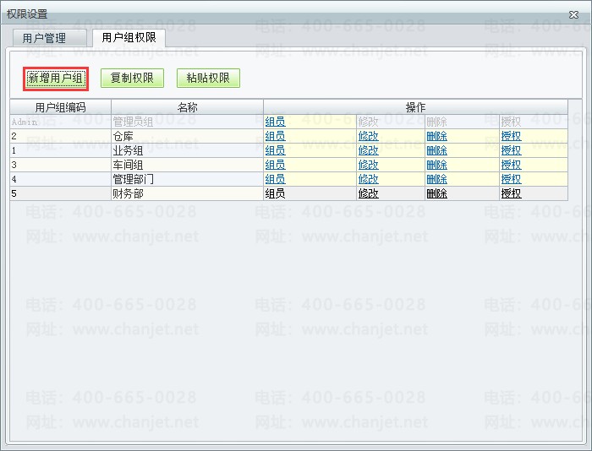Close the 权限设置 dialog

(x=573, y=14)
